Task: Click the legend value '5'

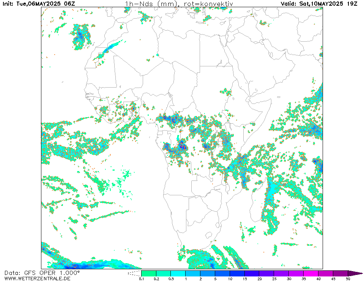Action: (x=215, y=279)
